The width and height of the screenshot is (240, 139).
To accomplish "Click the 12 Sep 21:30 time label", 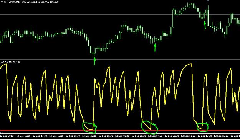I will point(73,136).
